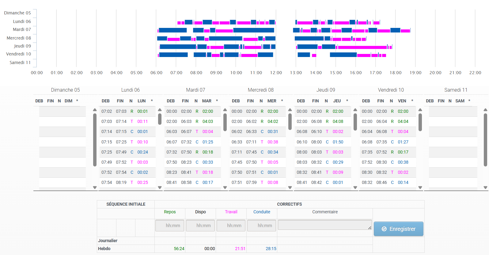
Task: Select the Mercredi 08 column header
Action: (261, 90)
